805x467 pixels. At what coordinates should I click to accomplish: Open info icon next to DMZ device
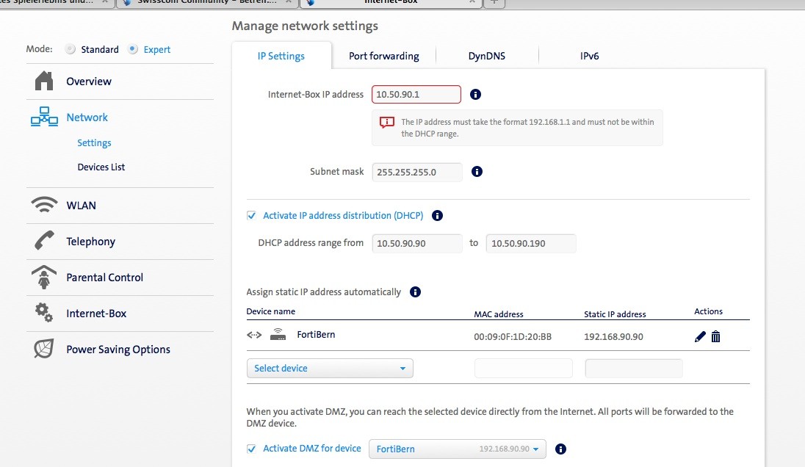(x=561, y=449)
